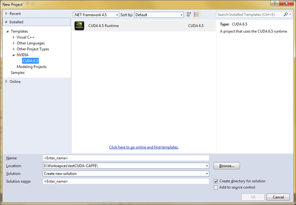296x205 pixels.
Task: Expand the Online section
Action: point(6,81)
